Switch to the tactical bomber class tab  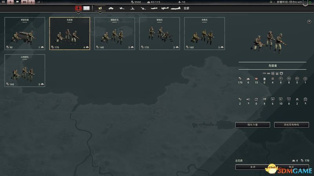164,8
